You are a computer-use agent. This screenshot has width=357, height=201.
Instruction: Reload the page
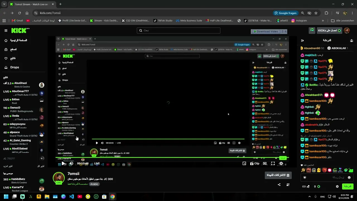click(x=20, y=13)
